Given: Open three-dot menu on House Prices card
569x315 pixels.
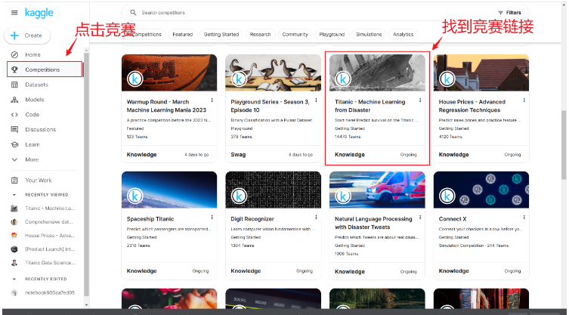Looking at the screenshot, I should coord(524,100).
